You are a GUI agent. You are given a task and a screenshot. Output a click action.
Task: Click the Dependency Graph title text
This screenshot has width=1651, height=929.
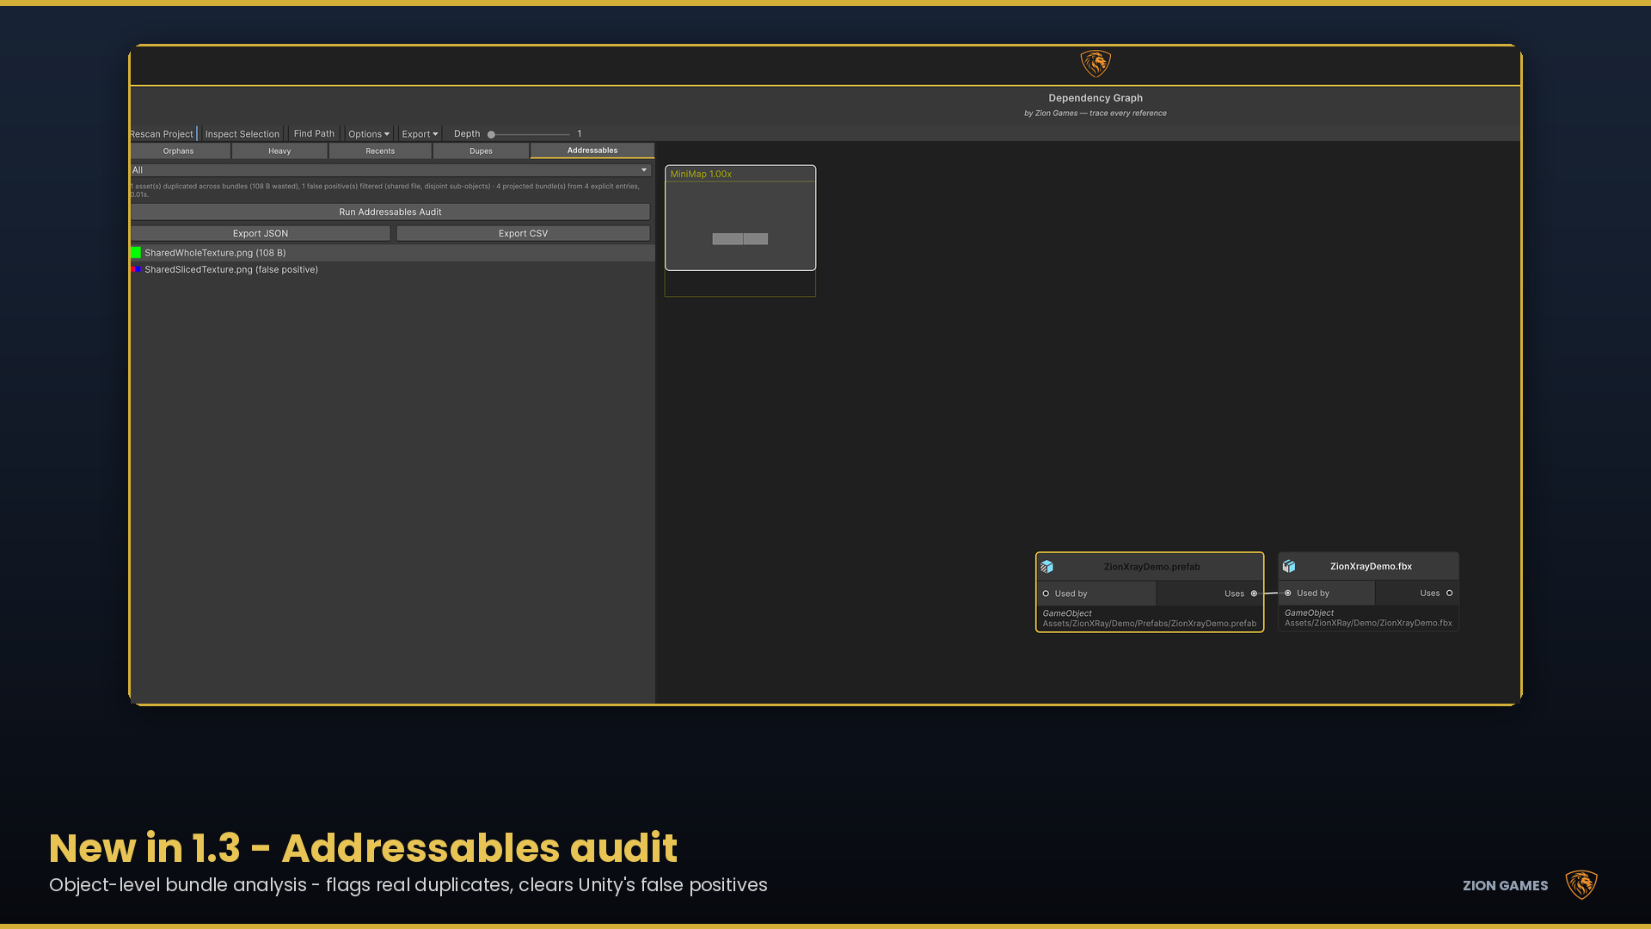click(x=1096, y=98)
